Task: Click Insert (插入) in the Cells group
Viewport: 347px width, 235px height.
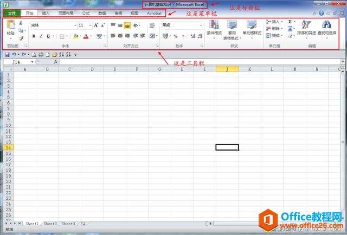Action: (274, 22)
